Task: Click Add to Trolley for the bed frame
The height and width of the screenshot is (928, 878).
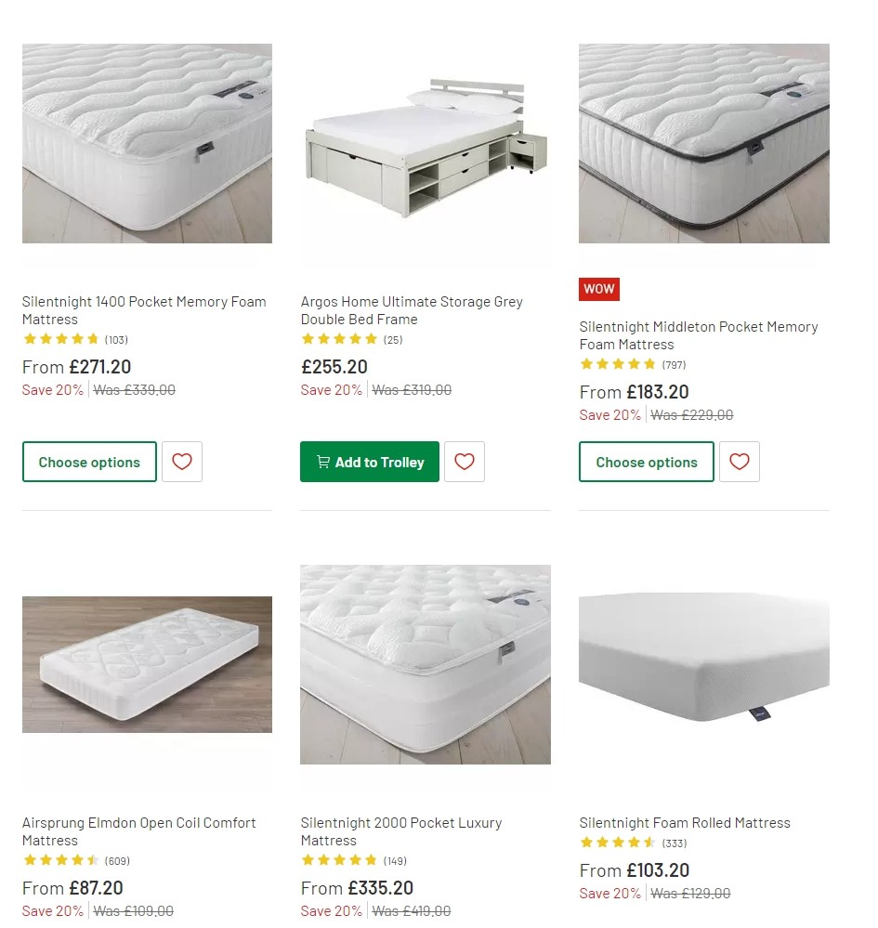Action: click(x=369, y=462)
